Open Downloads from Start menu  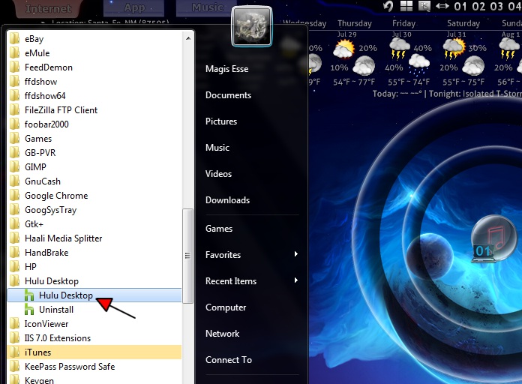227,200
